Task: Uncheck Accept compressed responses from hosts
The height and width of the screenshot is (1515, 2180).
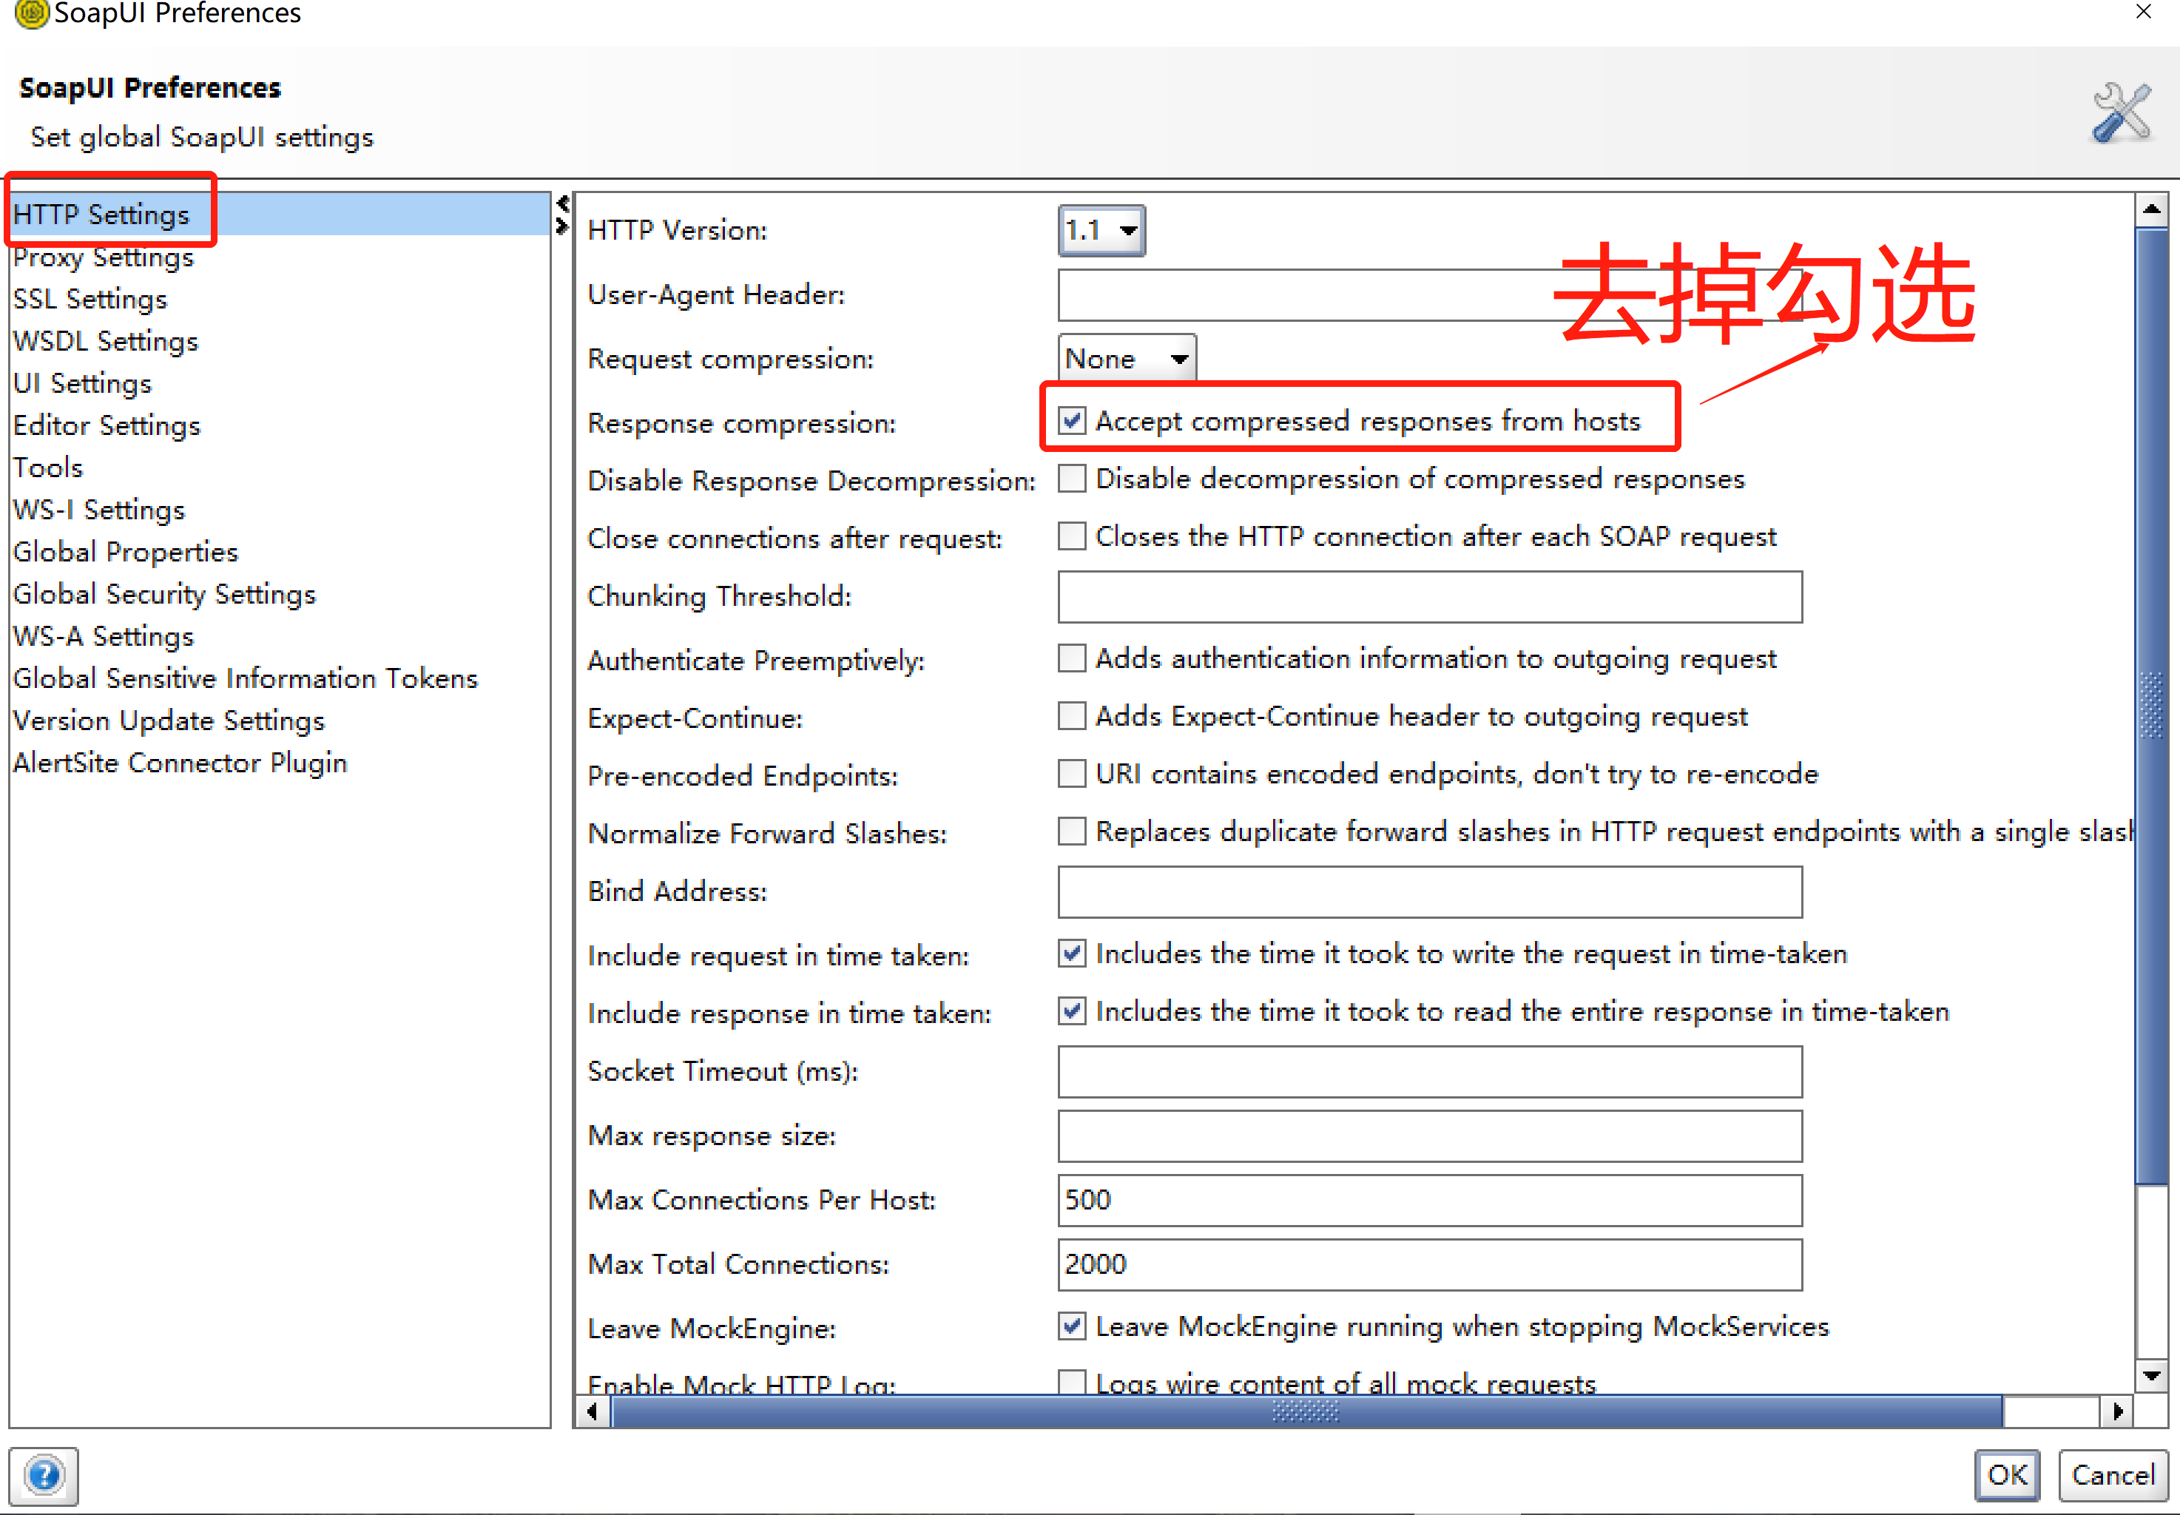Action: pyautogui.click(x=1073, y=420)
